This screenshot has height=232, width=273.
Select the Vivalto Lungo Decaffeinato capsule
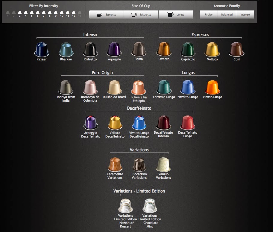click(x=139, y=123)
